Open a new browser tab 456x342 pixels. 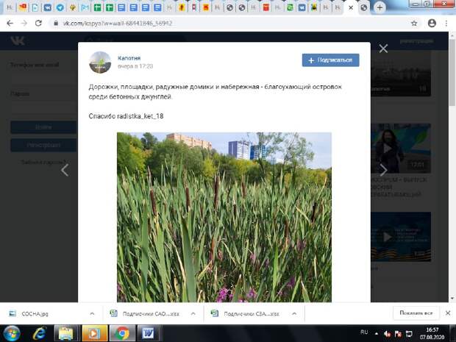[380, 7]
